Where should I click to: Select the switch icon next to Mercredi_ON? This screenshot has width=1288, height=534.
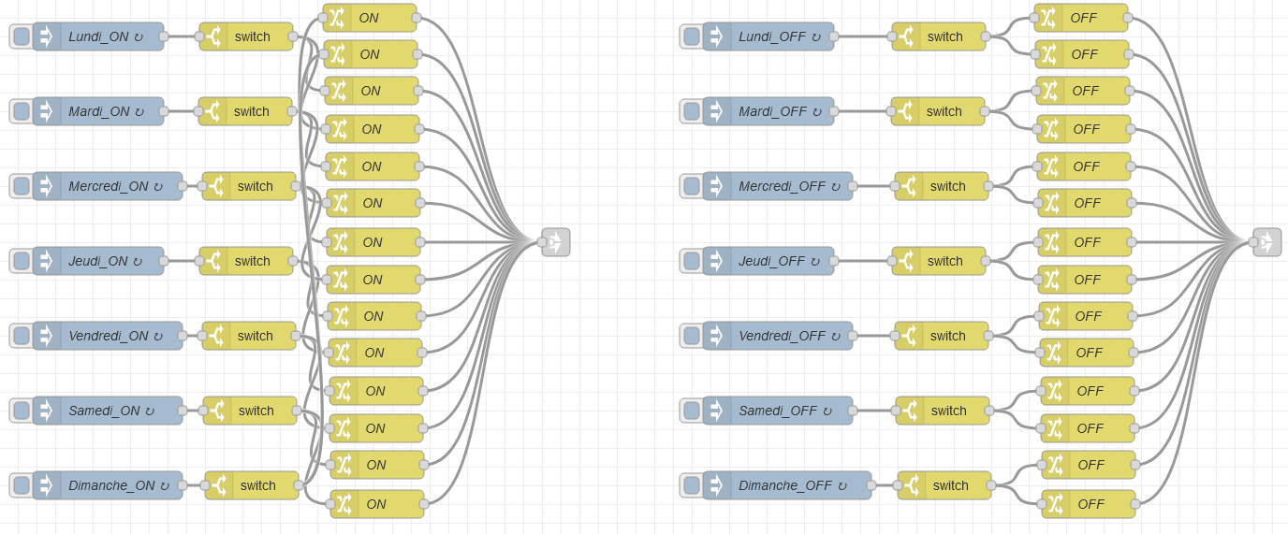tap(216, 186)
